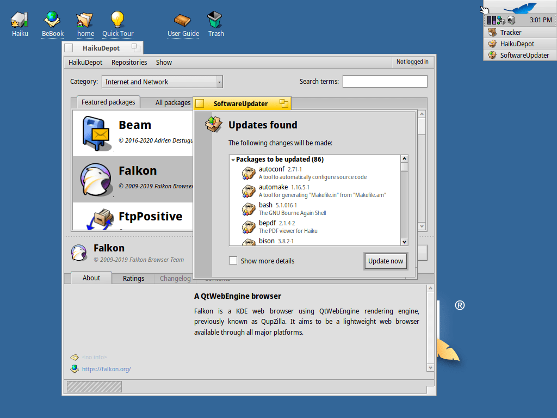Click the bash package icon
Image resolution: width=557 pixels, height=418 pixels.
coord(249,209)
